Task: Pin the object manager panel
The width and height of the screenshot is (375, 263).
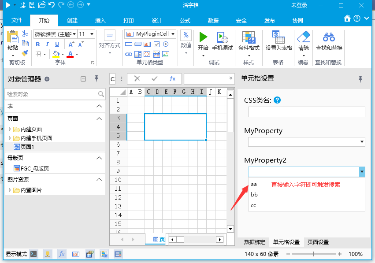Action: pos(97,78)
